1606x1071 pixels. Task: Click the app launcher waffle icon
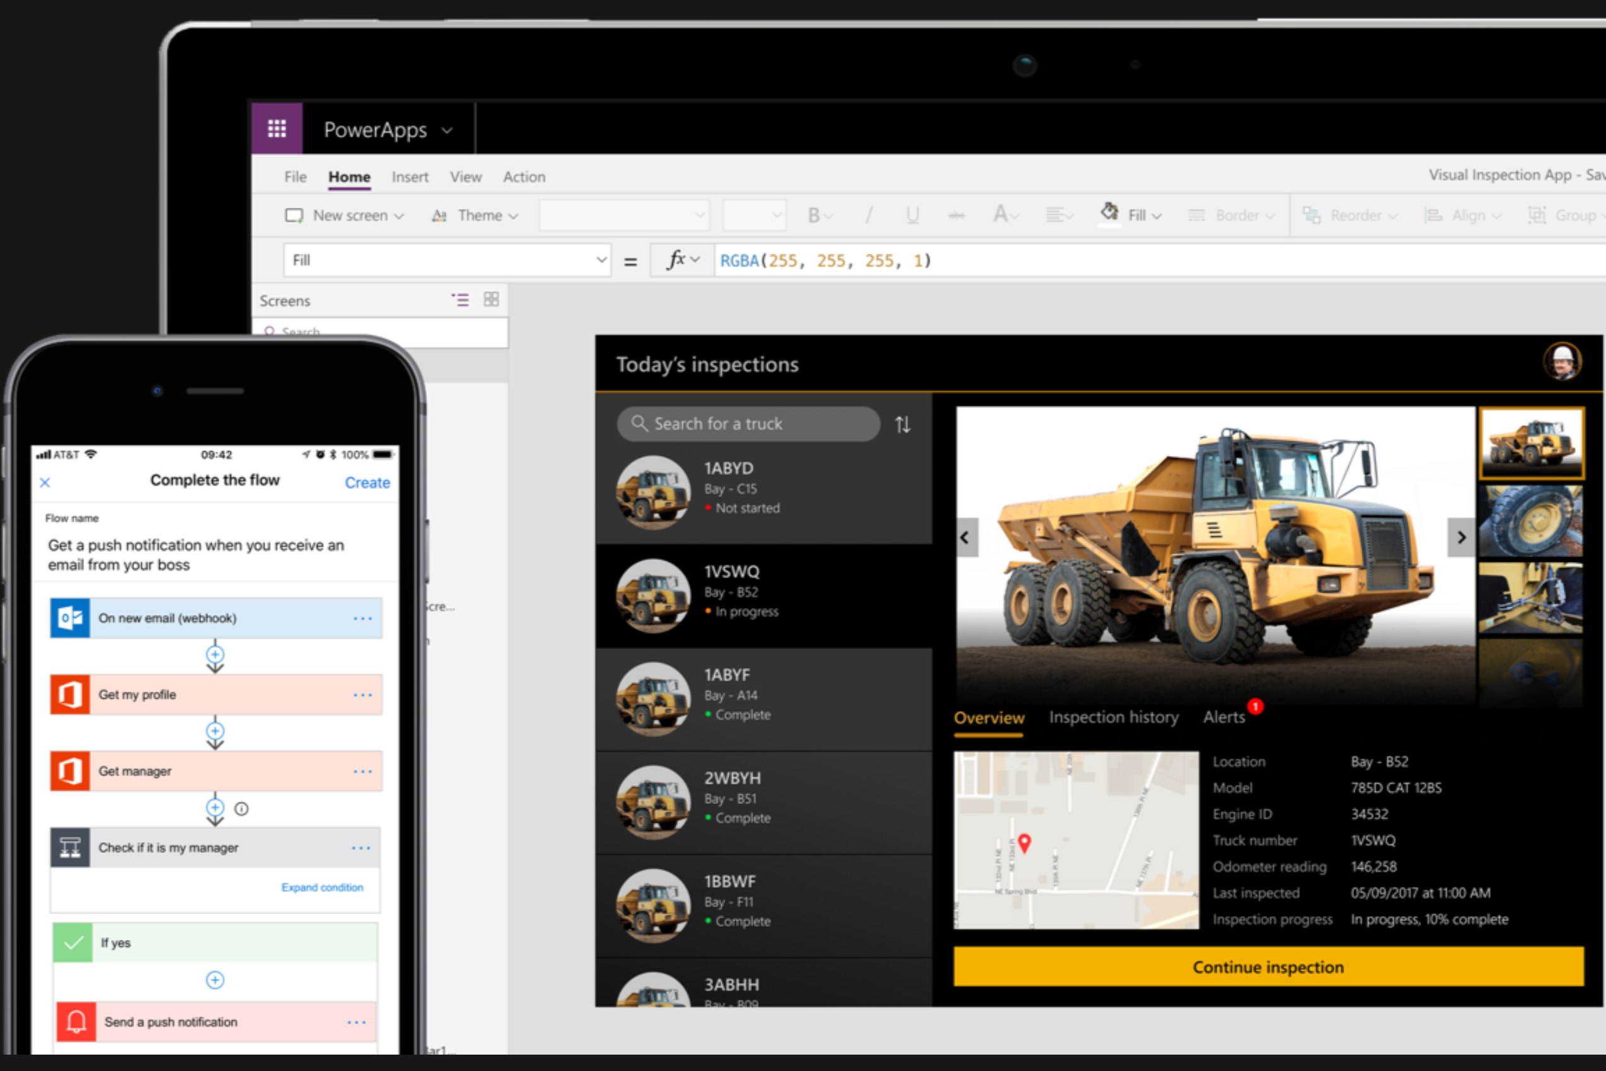(x=276, y=129)
